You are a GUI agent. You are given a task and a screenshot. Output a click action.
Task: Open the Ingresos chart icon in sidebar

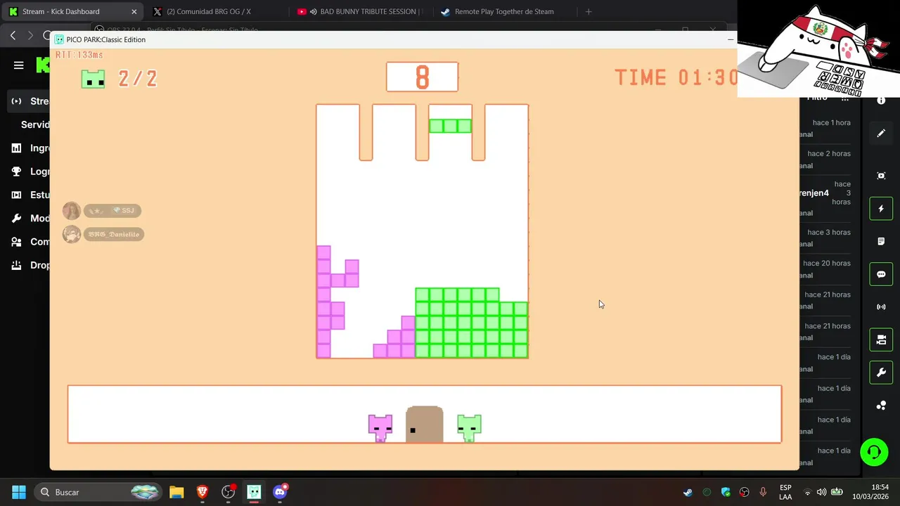tap(16, 148)
